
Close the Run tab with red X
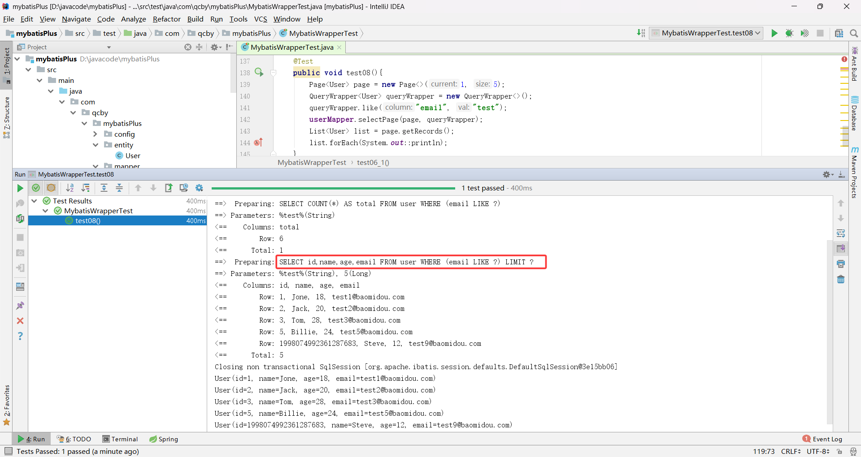(x=20, y=321)
